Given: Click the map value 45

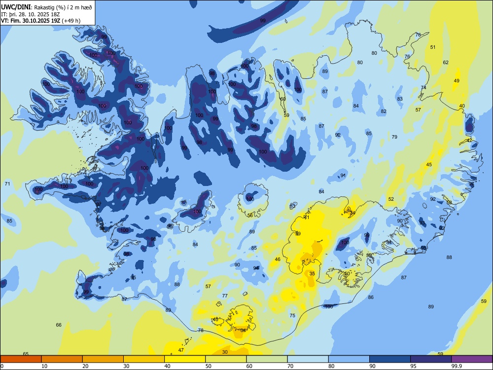Looking at the screenshot, I should [429, 165].
